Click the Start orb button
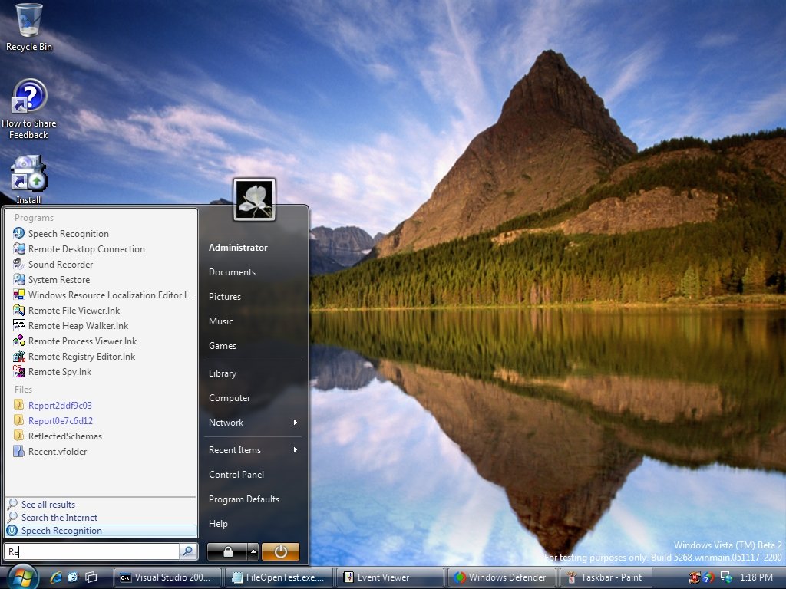 pos(22,576)
